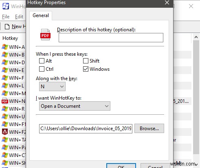Viewport: 200px width, 168px height.
Task: Select the WIN+A row text
Action: point(17,47)
